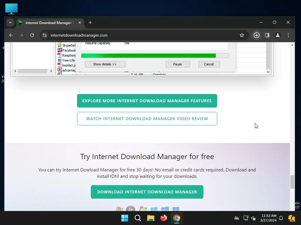The image size is (301, 225).
Task: Click Watch Internet Download Manager Video Review
Action: click(147, 119)
